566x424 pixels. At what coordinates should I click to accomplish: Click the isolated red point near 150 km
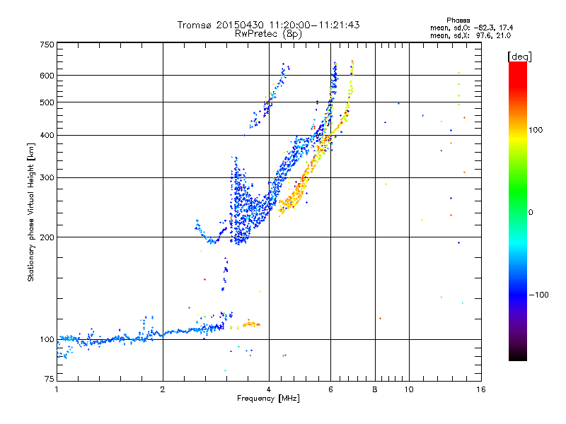[x=204, y=279]
